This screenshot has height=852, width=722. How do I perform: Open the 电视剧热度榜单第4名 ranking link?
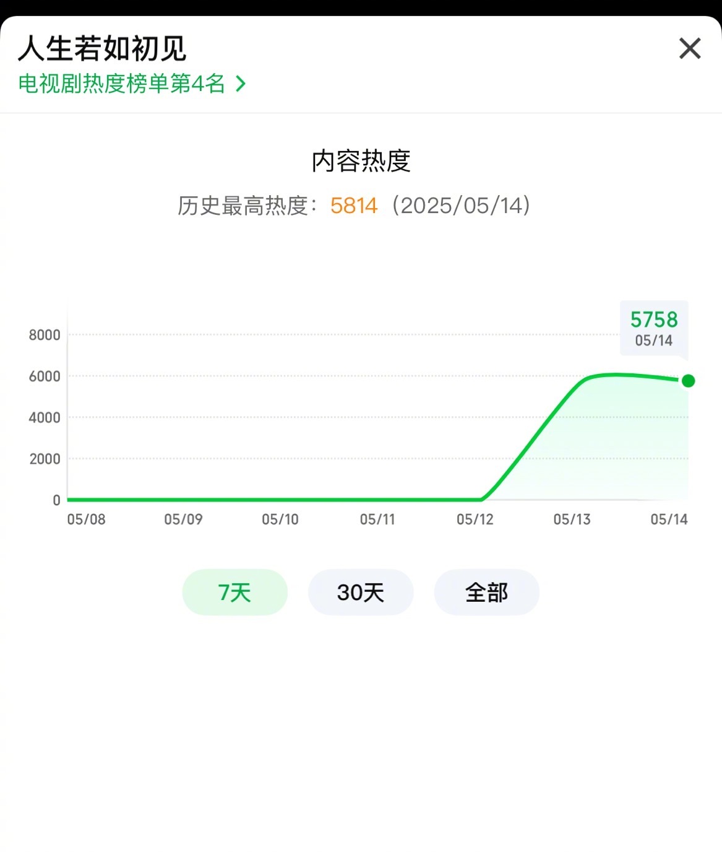coord(132,84)
